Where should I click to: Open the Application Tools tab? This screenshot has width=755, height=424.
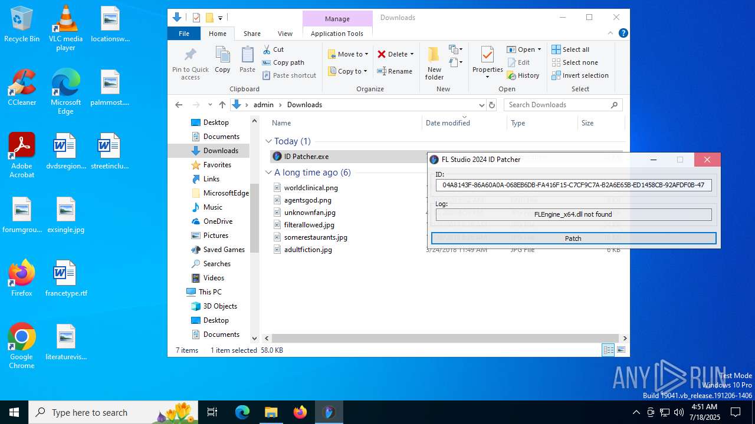(x=337, y=34)
